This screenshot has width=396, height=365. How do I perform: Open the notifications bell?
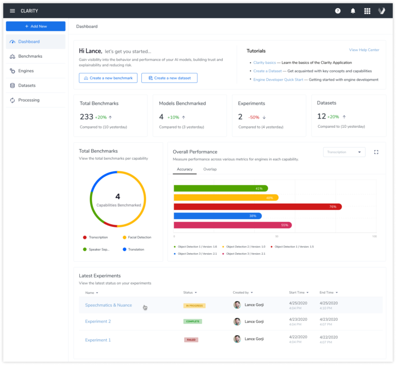pos(353,11)
